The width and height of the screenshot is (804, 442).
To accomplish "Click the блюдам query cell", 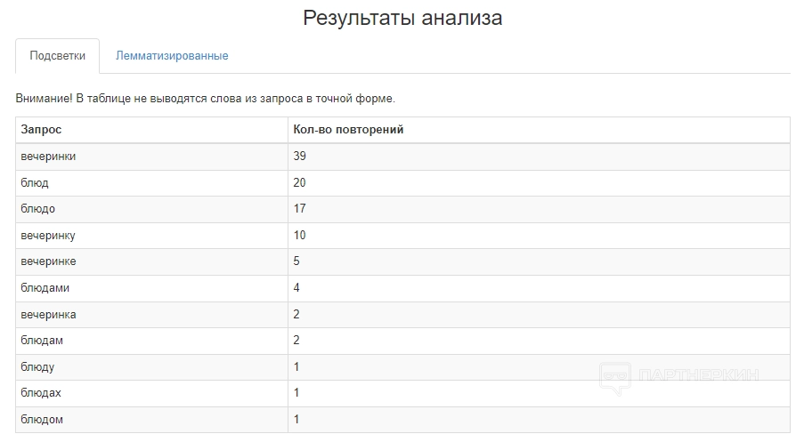I will [42, 341].
